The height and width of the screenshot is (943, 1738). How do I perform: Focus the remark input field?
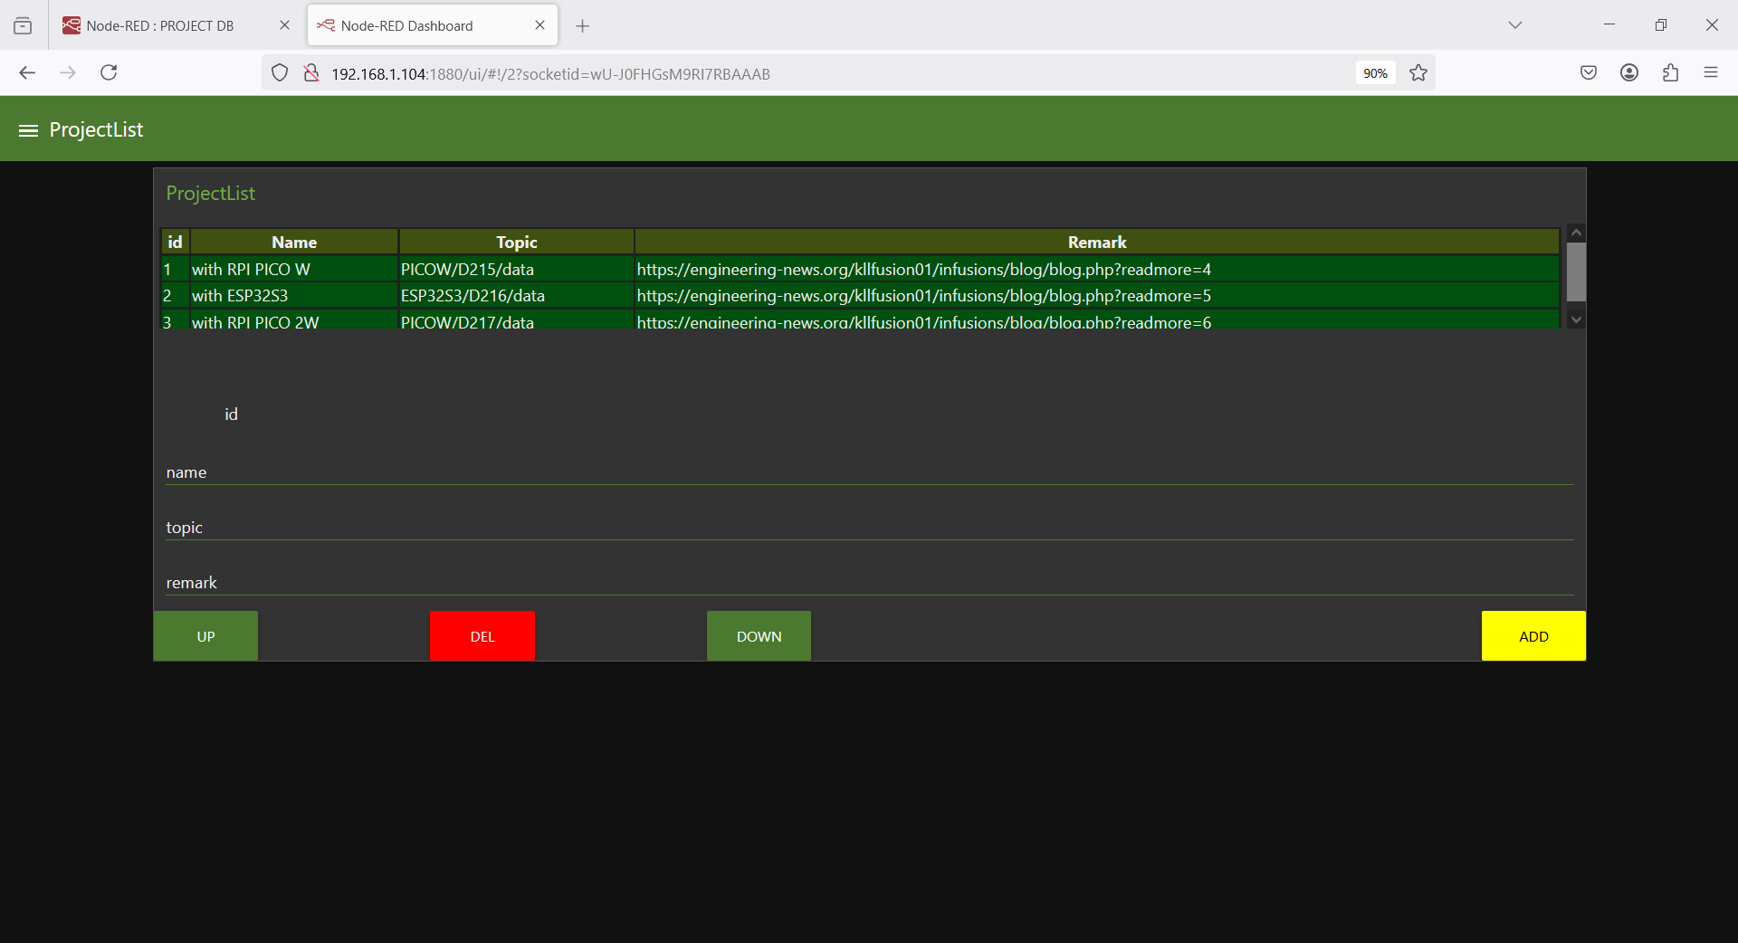[869, 583]
